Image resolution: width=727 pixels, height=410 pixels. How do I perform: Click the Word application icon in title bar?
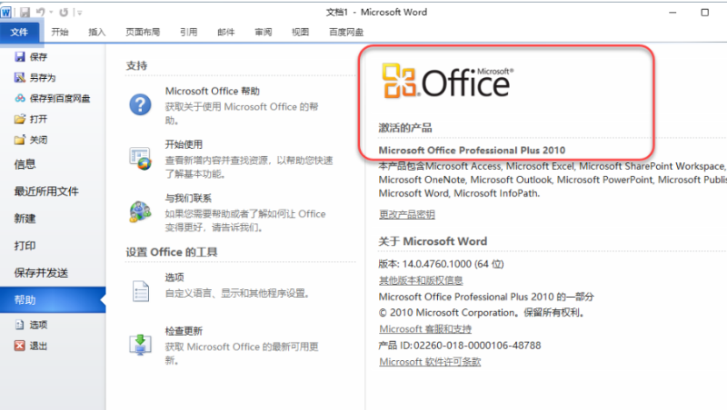pyautogui.click(x=6, y=13)
